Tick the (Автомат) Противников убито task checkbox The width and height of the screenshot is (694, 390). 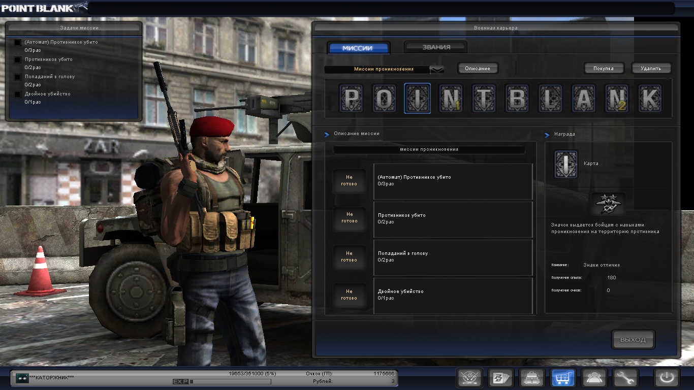[x=18, y=43]
